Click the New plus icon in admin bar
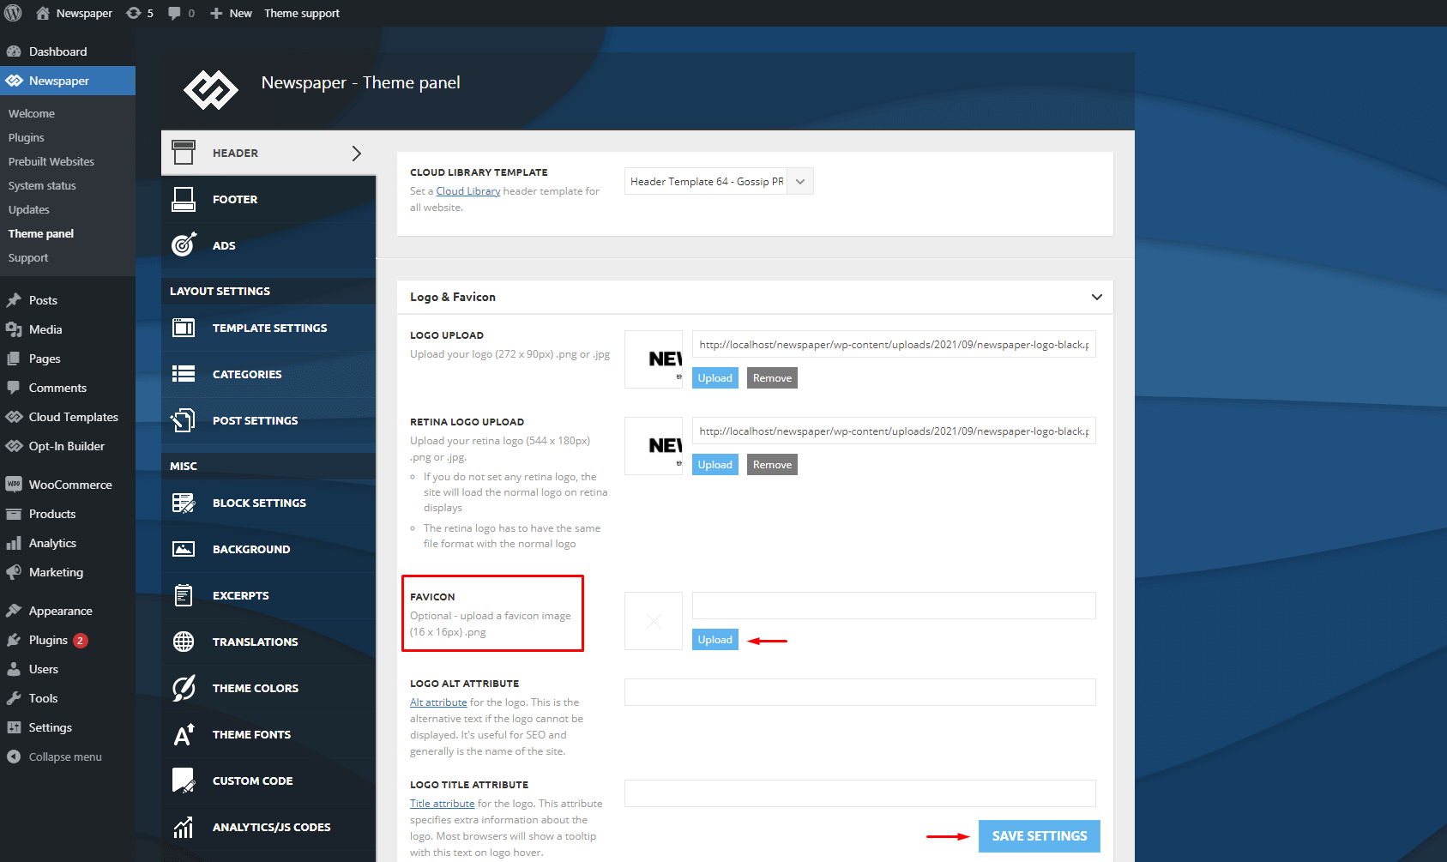The image size is (1447, 862). (x=216, y=13)
